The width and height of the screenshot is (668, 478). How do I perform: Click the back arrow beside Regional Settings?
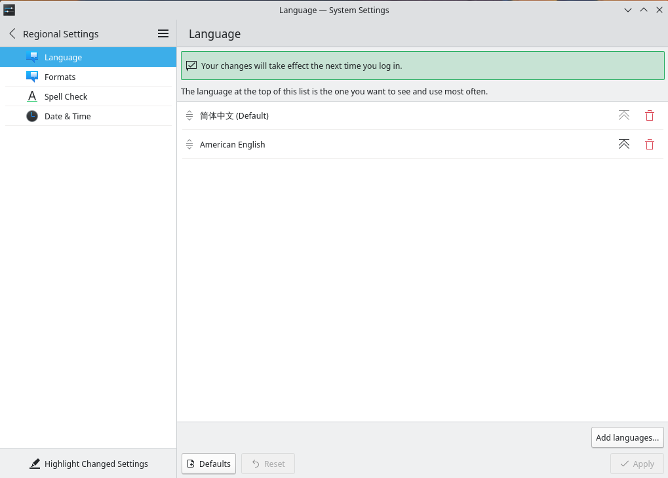[12, 33]
